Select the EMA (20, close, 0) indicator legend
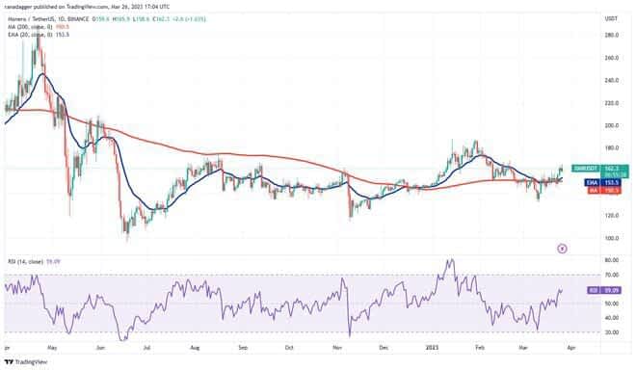The height and width of the screenshot is (370, 636). pyautogui.click(x=30, y=35)
